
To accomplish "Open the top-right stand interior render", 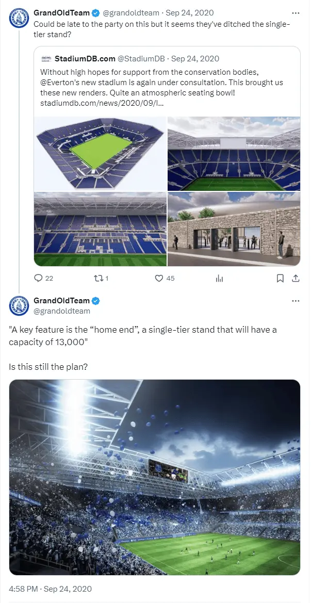I will (234, 153).
